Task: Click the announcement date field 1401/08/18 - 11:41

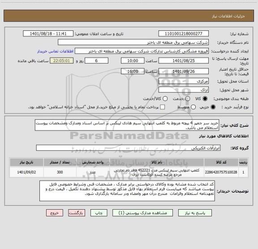Action: [48, 34]
